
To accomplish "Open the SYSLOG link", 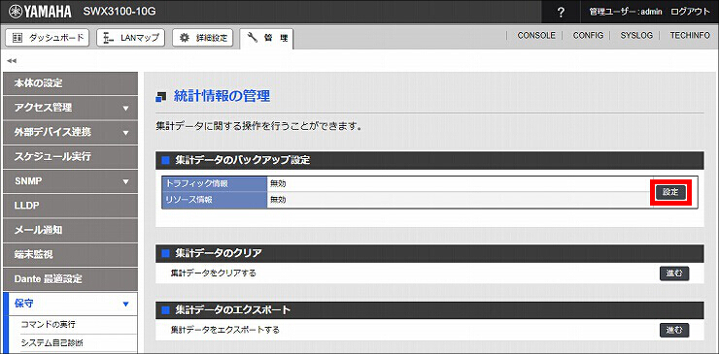I will coord(636,35).
